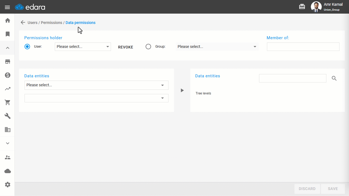The width and height of the screenshot is (349, 196).
Task: Select the User radio button
Action: tap(27, 47)
